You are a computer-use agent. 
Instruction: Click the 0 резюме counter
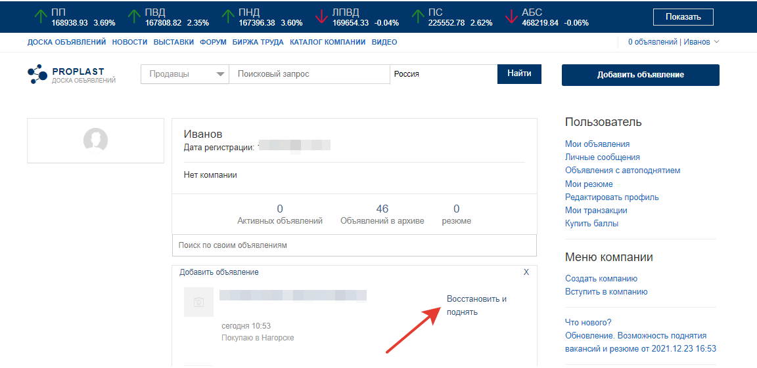[x=457, y=215]
